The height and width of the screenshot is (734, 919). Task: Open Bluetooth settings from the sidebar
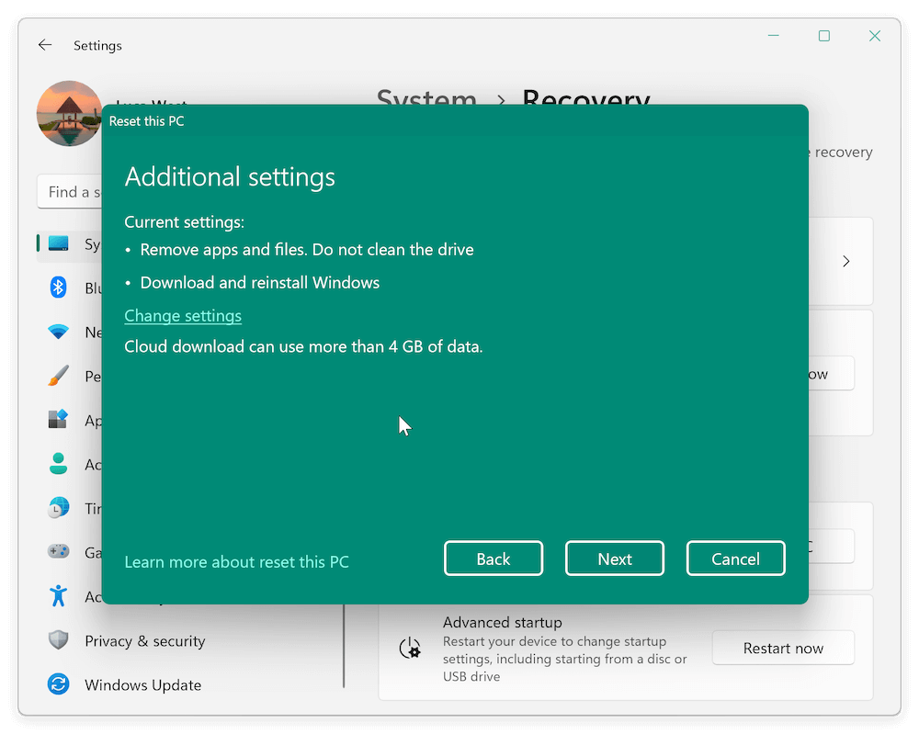57,288
